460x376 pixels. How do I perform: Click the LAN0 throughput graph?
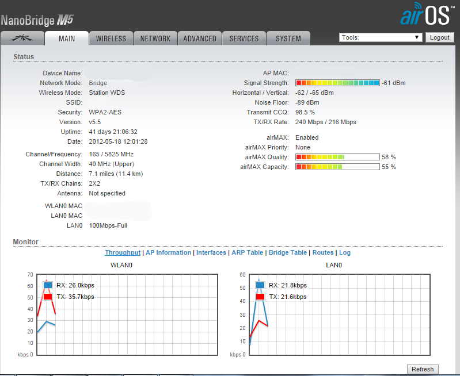coord(340,314)
